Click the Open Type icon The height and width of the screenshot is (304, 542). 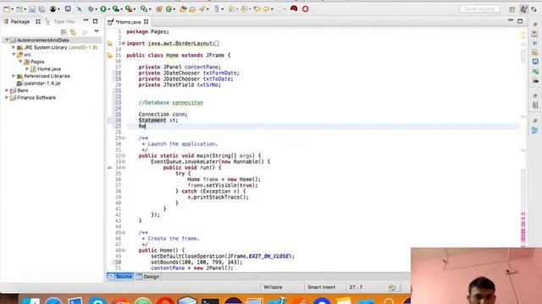183,9
